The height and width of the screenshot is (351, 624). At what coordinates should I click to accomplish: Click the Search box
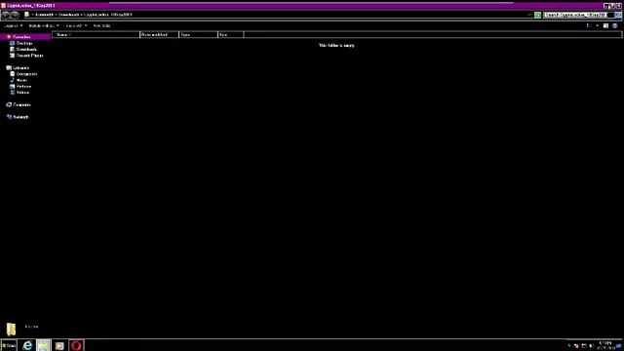tap(578, 15)
